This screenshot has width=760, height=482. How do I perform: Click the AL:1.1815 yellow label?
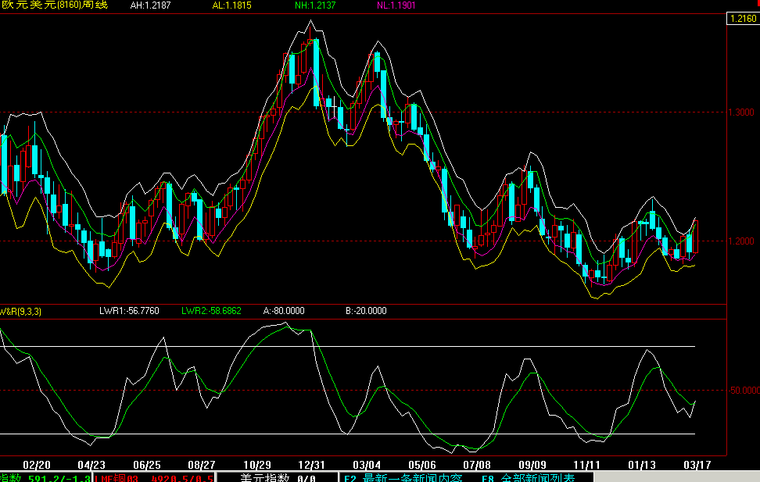coord(231,5)
